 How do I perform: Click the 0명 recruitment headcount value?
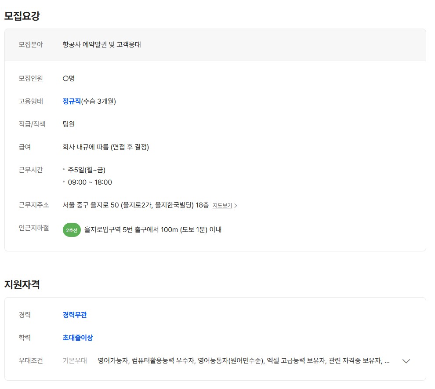tap(69, 78)
